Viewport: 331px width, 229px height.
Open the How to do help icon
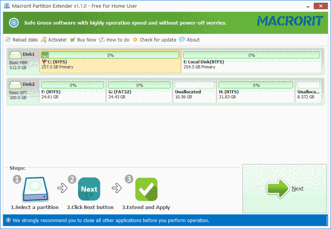(x=102, y=40)
